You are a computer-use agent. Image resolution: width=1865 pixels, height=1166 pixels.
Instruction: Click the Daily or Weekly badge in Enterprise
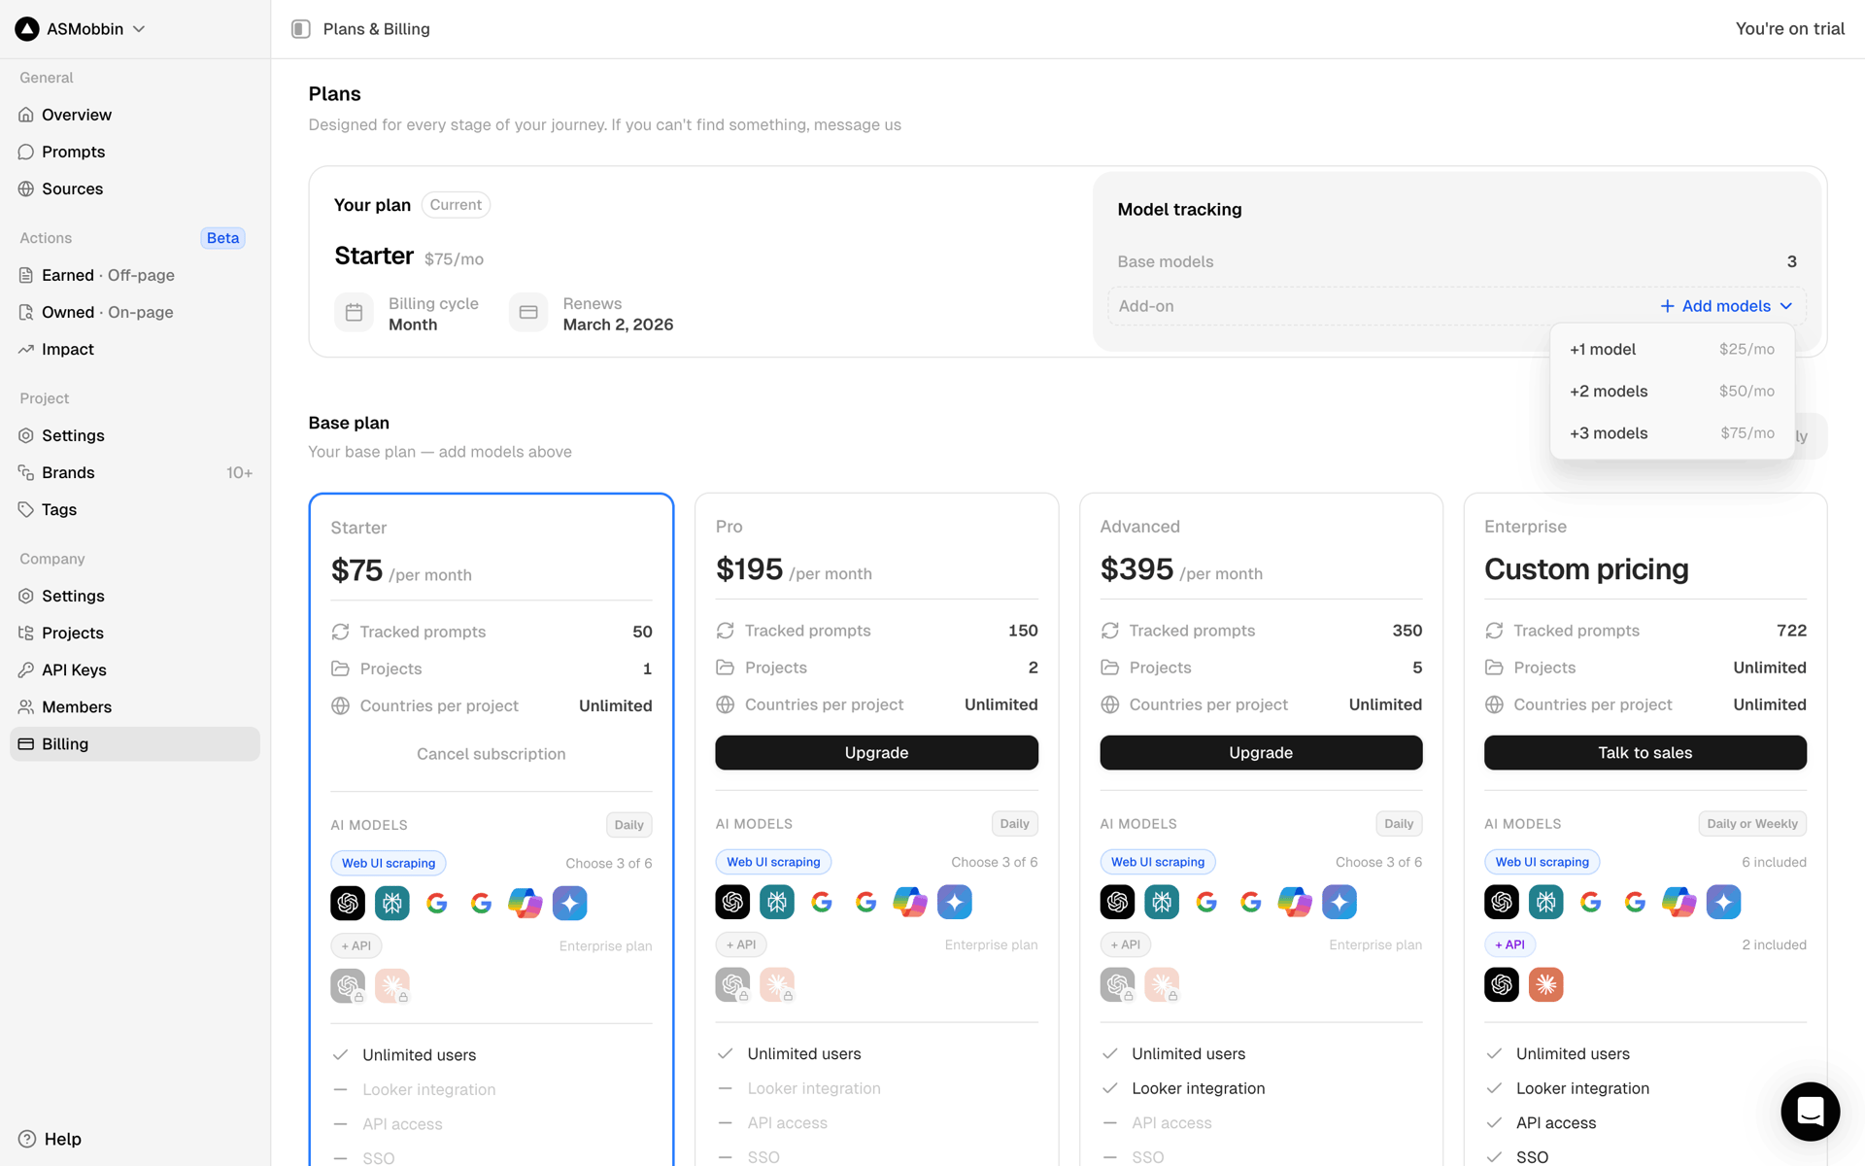(1752, 824)
